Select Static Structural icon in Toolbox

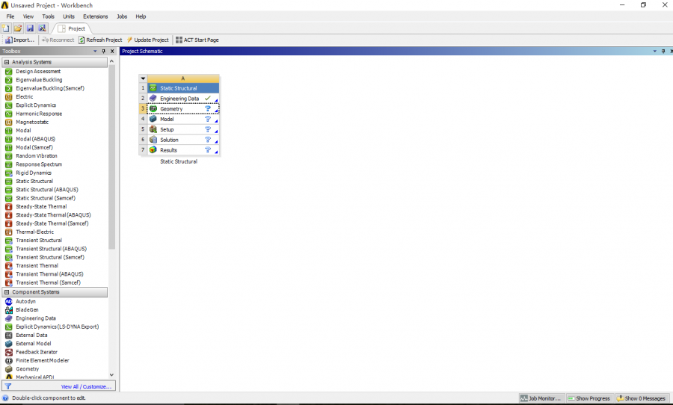(8, 181)
